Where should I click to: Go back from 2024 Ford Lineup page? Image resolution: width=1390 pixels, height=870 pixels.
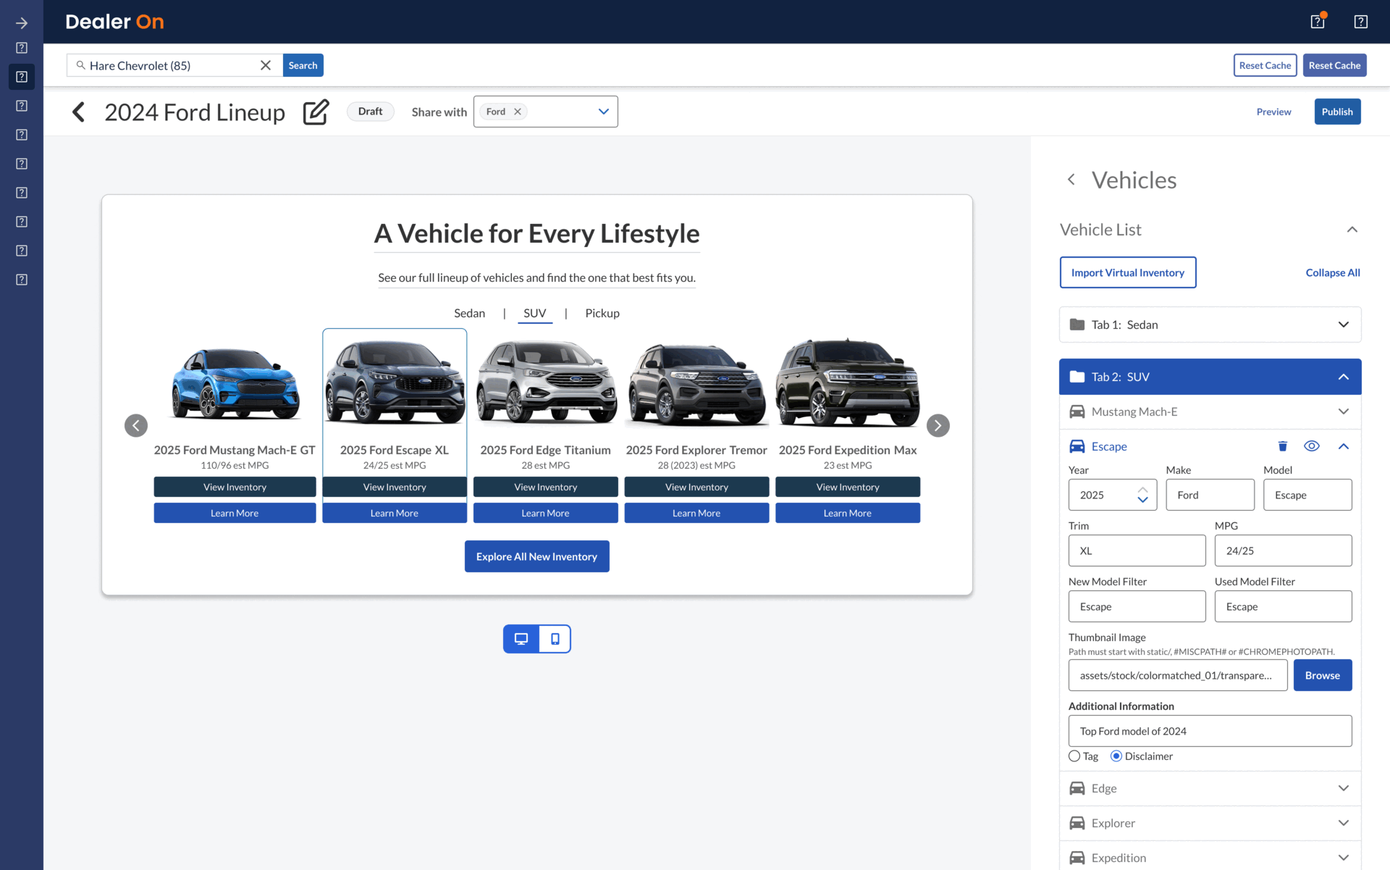(x=78, y=112)
